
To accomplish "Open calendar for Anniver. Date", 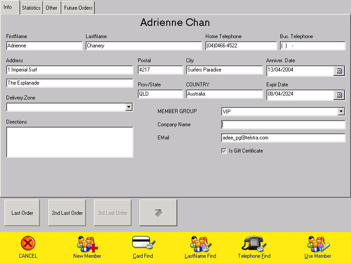I will [x=339, y=71].
